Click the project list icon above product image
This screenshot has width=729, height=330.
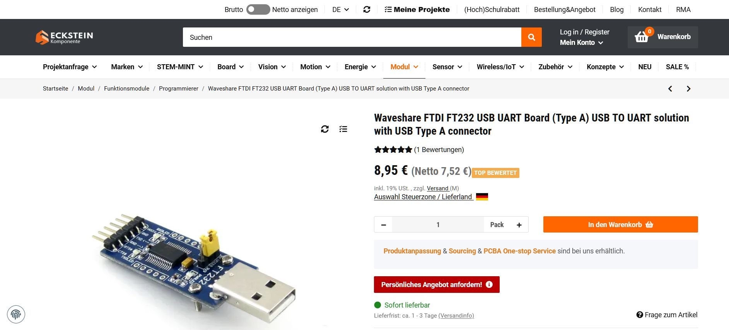pyautogui.click(x=343, y=129)
